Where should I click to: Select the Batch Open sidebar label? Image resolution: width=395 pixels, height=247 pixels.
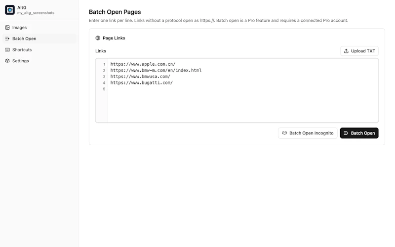[24, 39]
